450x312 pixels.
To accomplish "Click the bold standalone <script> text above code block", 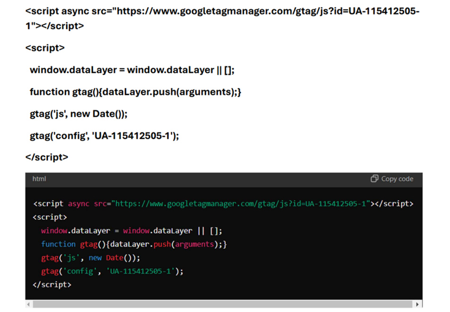I will click(45, 48).
